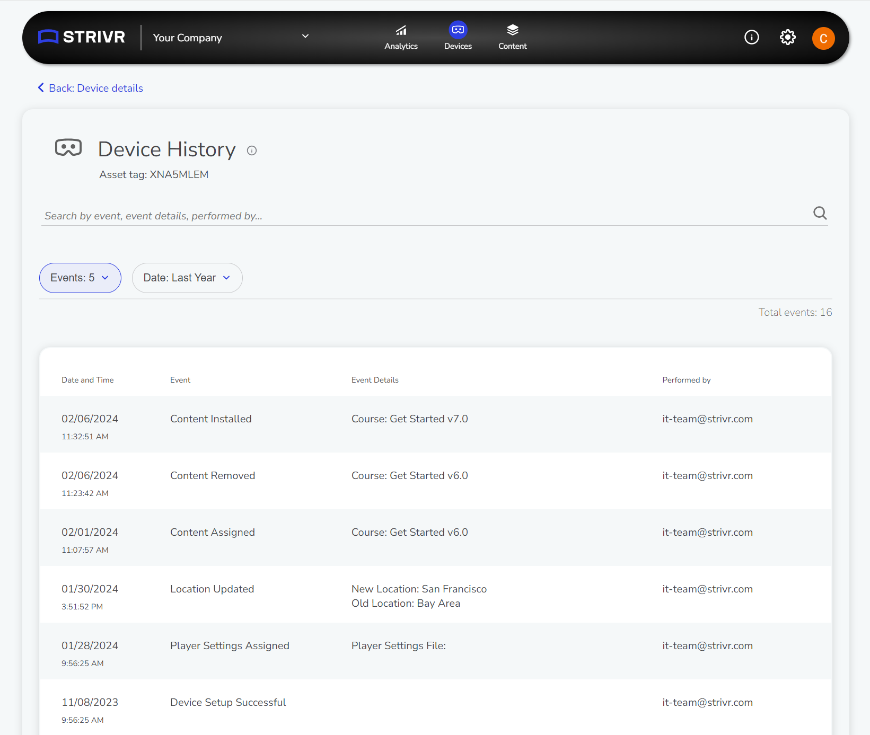Open the Devices tab
This screenshot has width=870, height=735.
coord(458,37)
